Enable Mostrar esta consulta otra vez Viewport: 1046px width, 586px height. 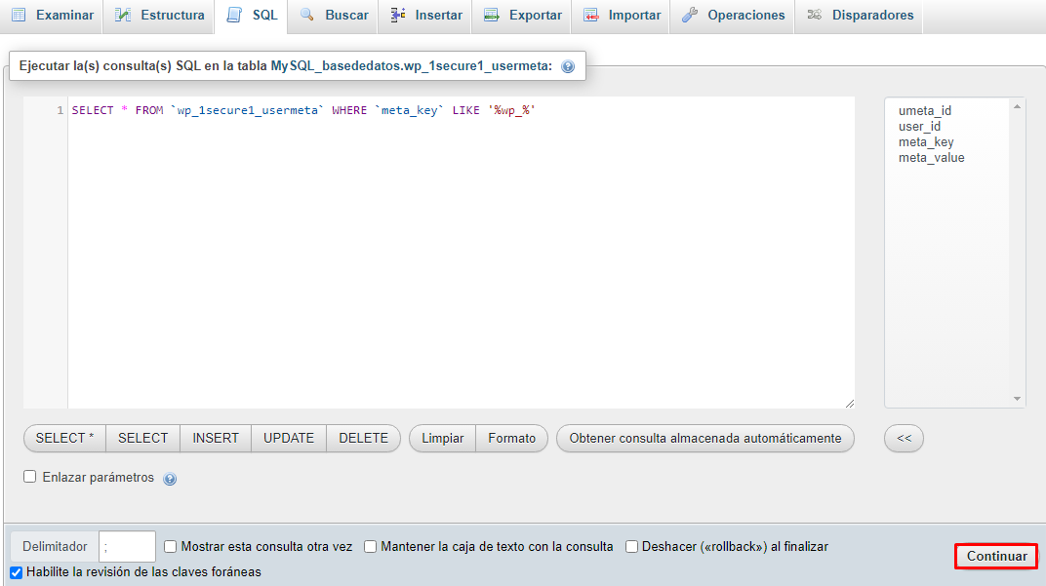(170, 547)
